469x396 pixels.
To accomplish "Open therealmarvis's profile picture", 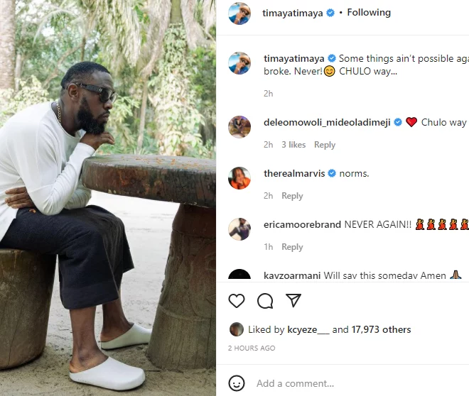I will 239,178.
